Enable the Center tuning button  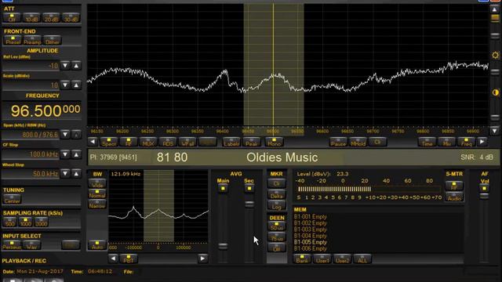[x=13, y=200]
